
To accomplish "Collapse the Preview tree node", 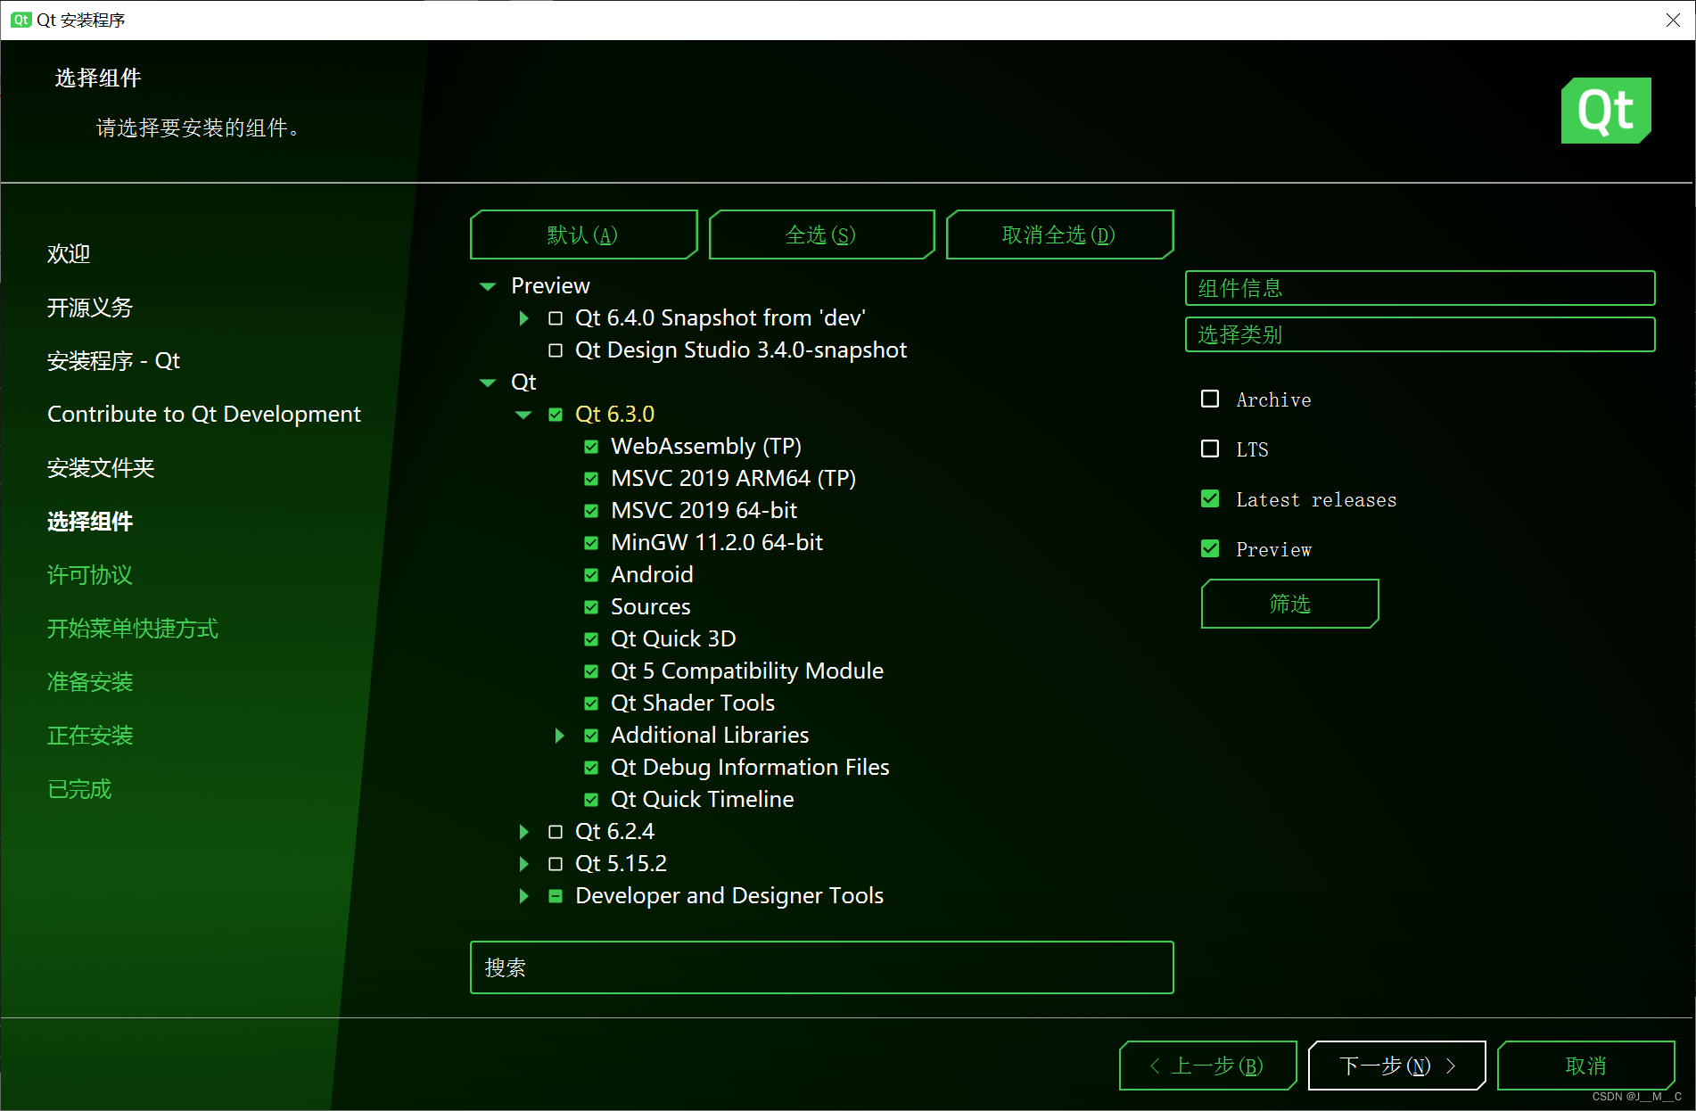I will (488, 286).
